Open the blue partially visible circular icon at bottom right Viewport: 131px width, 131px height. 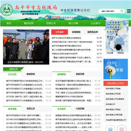click(x=110, y=128)
